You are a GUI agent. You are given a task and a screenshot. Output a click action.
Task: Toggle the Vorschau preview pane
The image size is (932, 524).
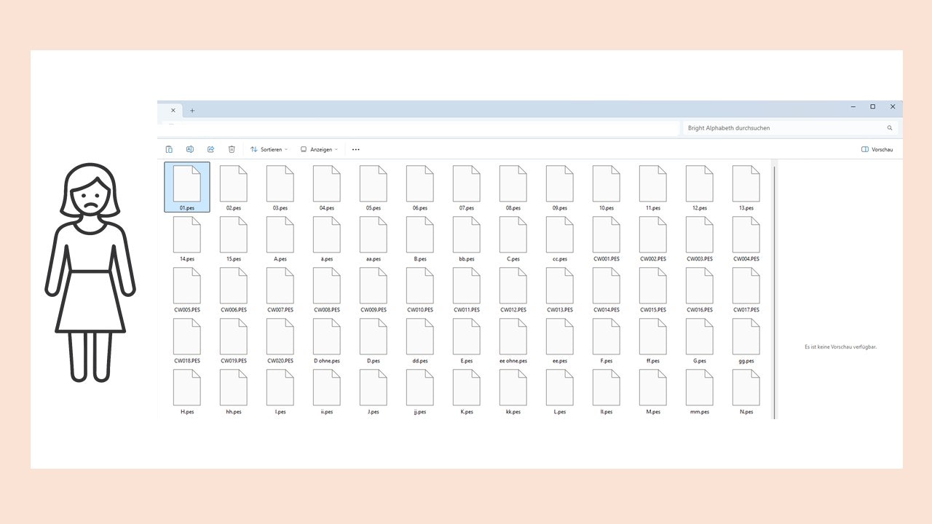(877, 149)
